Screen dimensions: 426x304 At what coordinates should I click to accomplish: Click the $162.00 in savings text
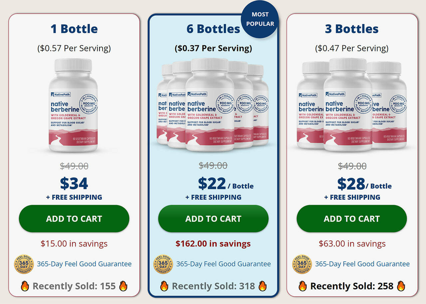click(213, 244)
